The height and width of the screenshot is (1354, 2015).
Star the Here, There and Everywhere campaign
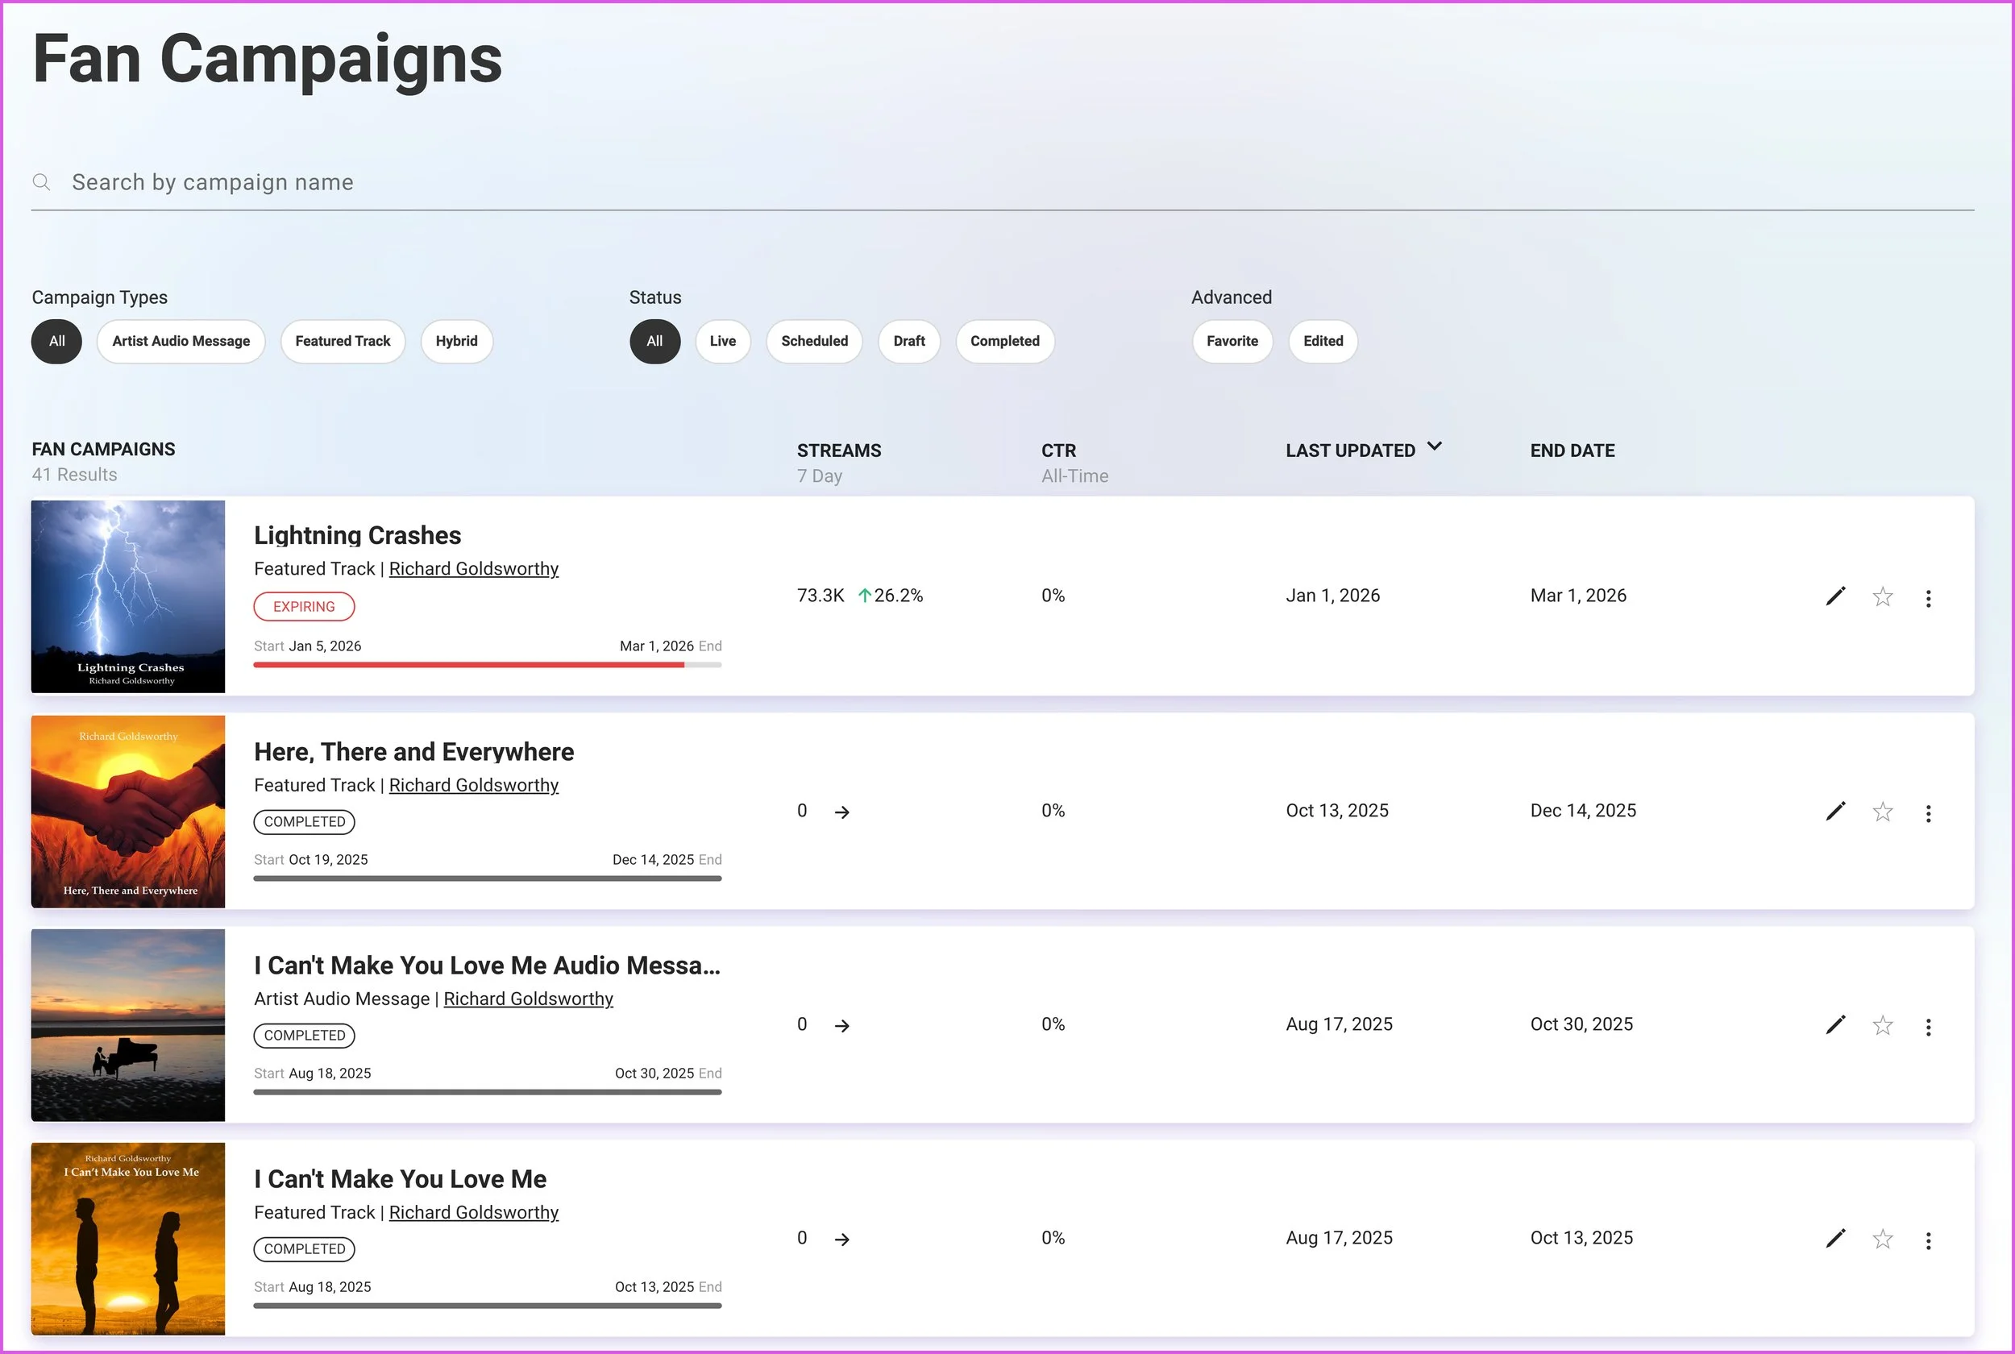click(x=1882, y=812)
